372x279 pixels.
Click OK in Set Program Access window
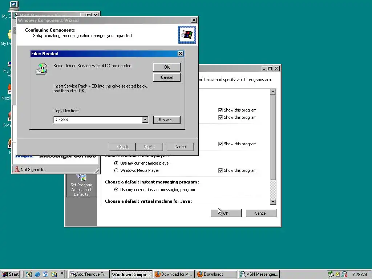226,213
